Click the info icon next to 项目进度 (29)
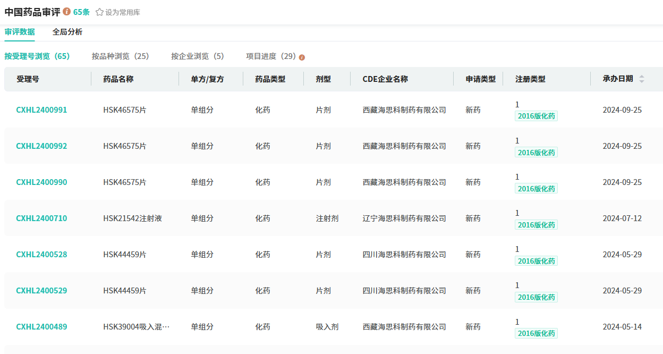The image size is (663, 354). tap(302, 57)
